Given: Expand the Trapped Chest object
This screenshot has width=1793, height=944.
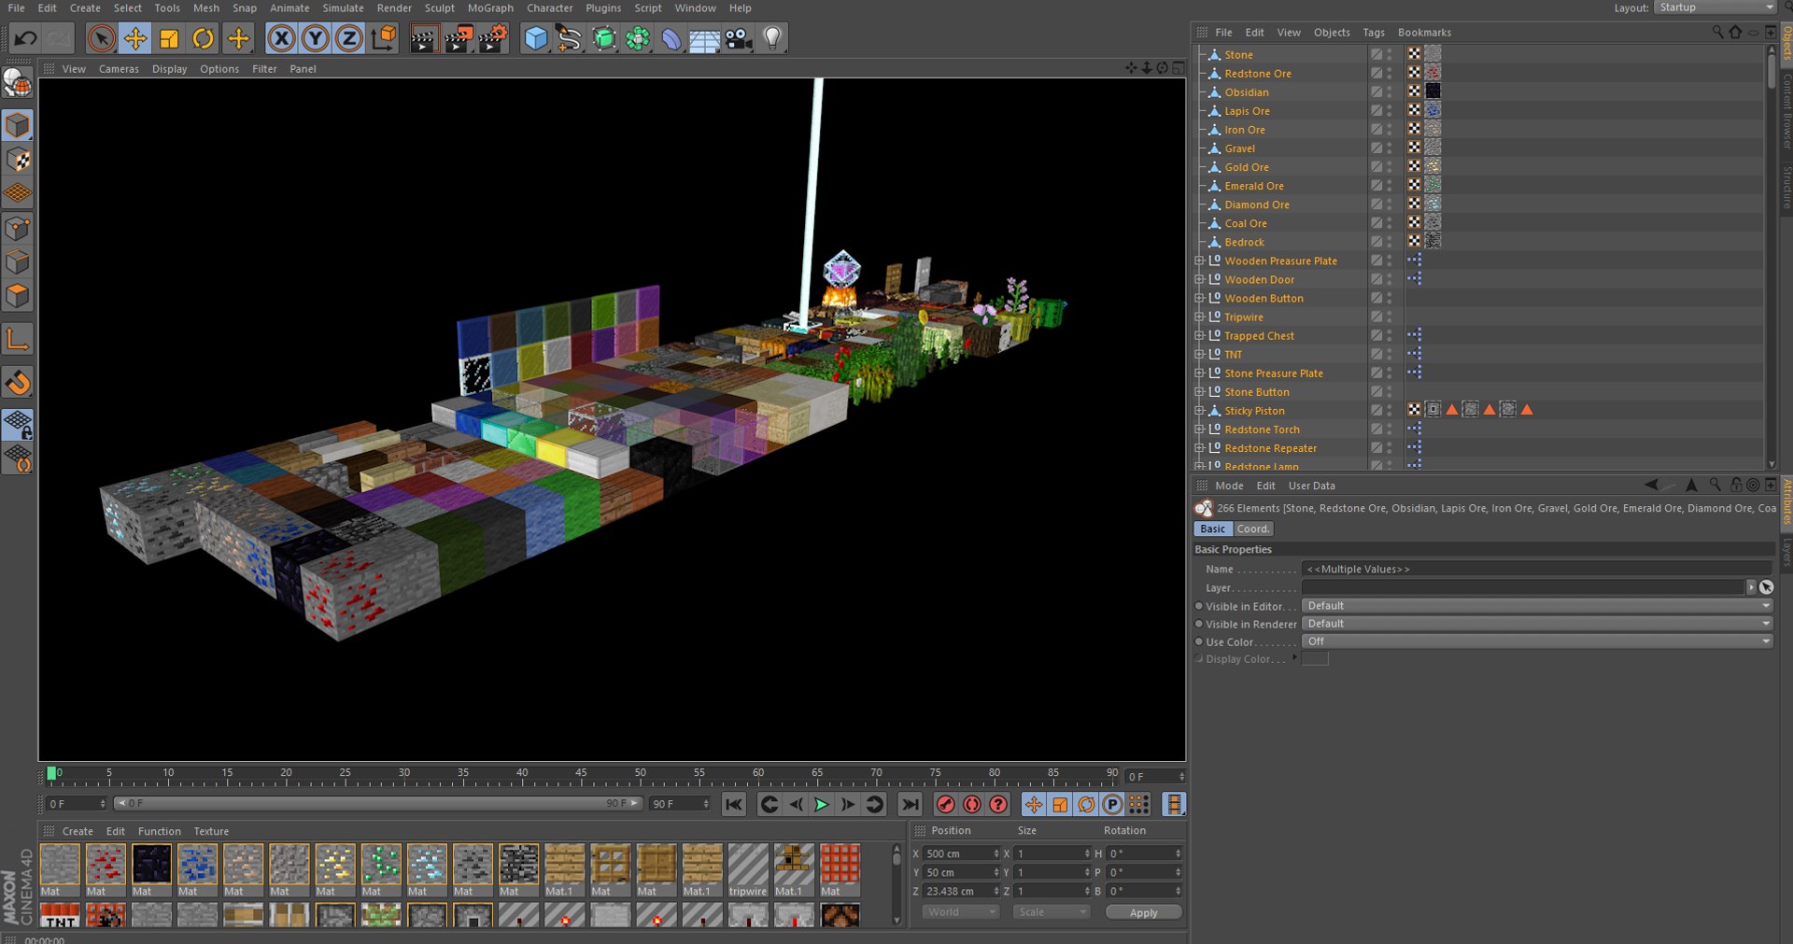Looking at the screenshot, I should click(1199, 335).
